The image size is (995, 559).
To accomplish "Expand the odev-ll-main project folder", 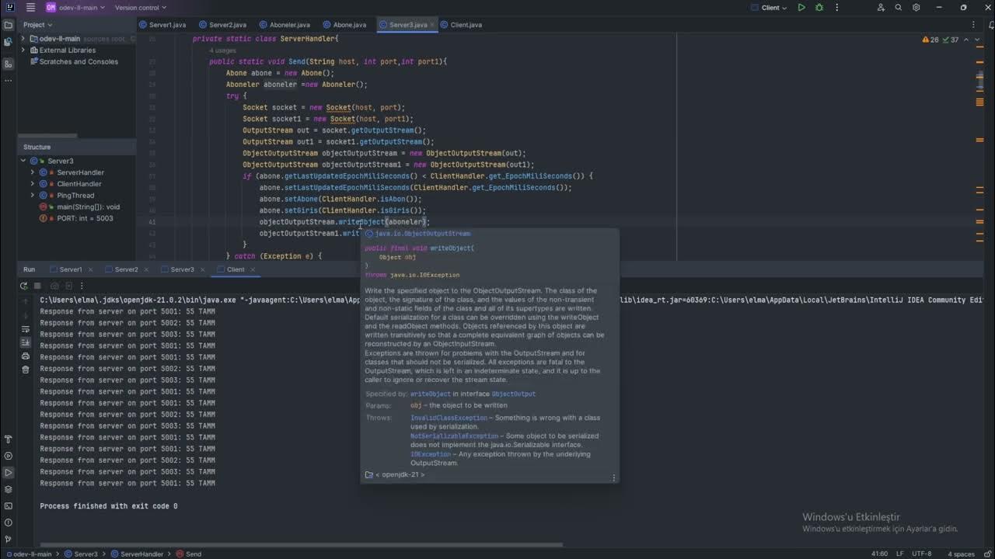I will pyautogui.click(x=23, y=39).
